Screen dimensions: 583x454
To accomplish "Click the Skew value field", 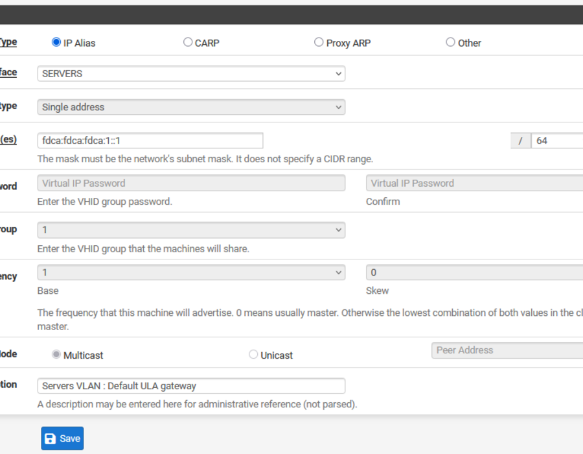I will click(474, 272).
